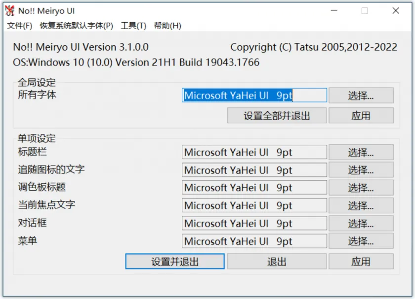Click the 退出 button
The image size is (415, 299).
click(277, 262)
